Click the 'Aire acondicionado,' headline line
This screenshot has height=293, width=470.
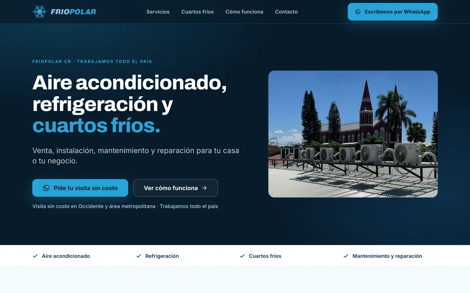pos(130,83)
